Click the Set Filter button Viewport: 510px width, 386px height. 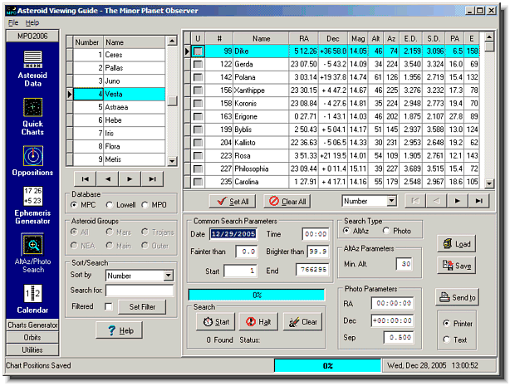coord(142,307)
